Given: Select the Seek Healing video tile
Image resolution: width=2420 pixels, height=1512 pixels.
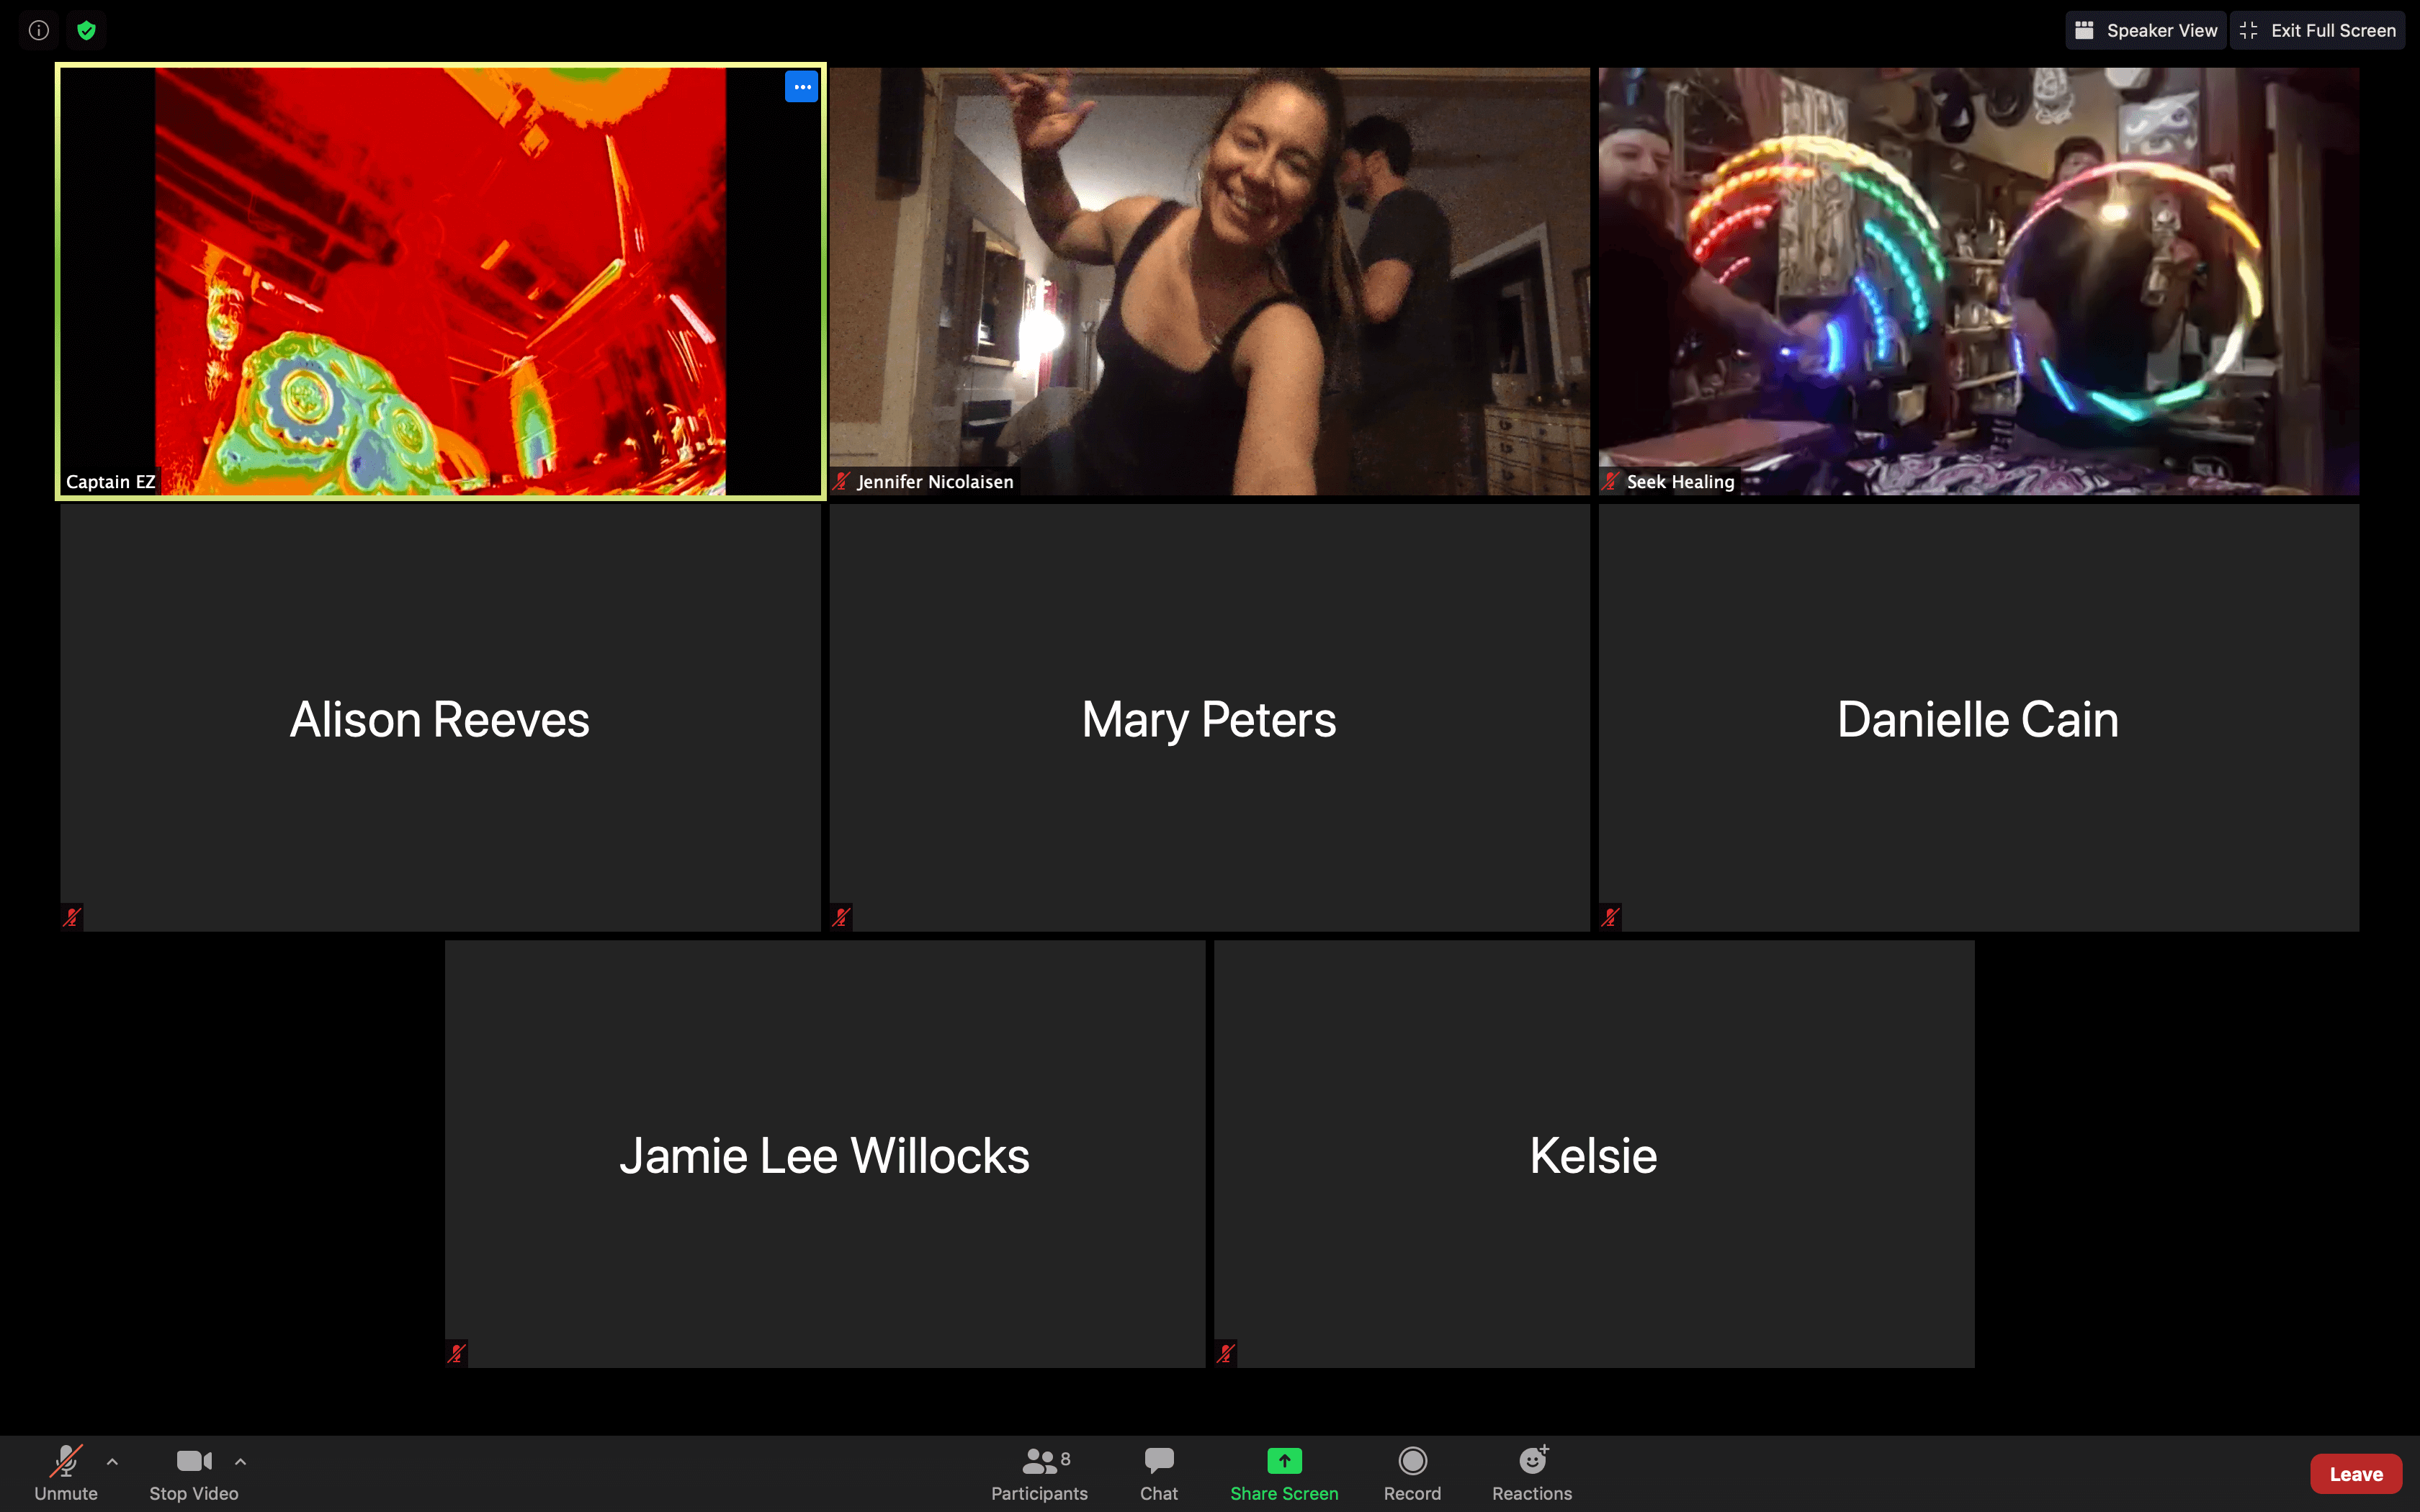Looking at the screenshot, I should click(x=1978, y=280).
